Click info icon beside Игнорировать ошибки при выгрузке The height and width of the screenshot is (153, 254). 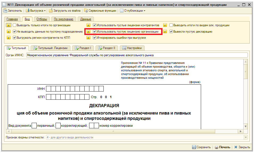pos(89,38)
